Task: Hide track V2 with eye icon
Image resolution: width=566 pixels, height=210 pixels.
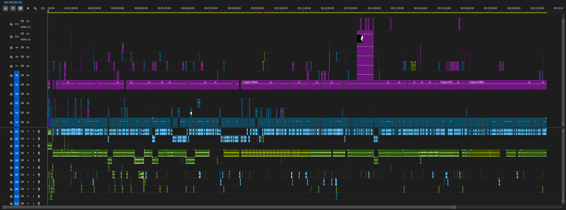Action: (28, 113)
